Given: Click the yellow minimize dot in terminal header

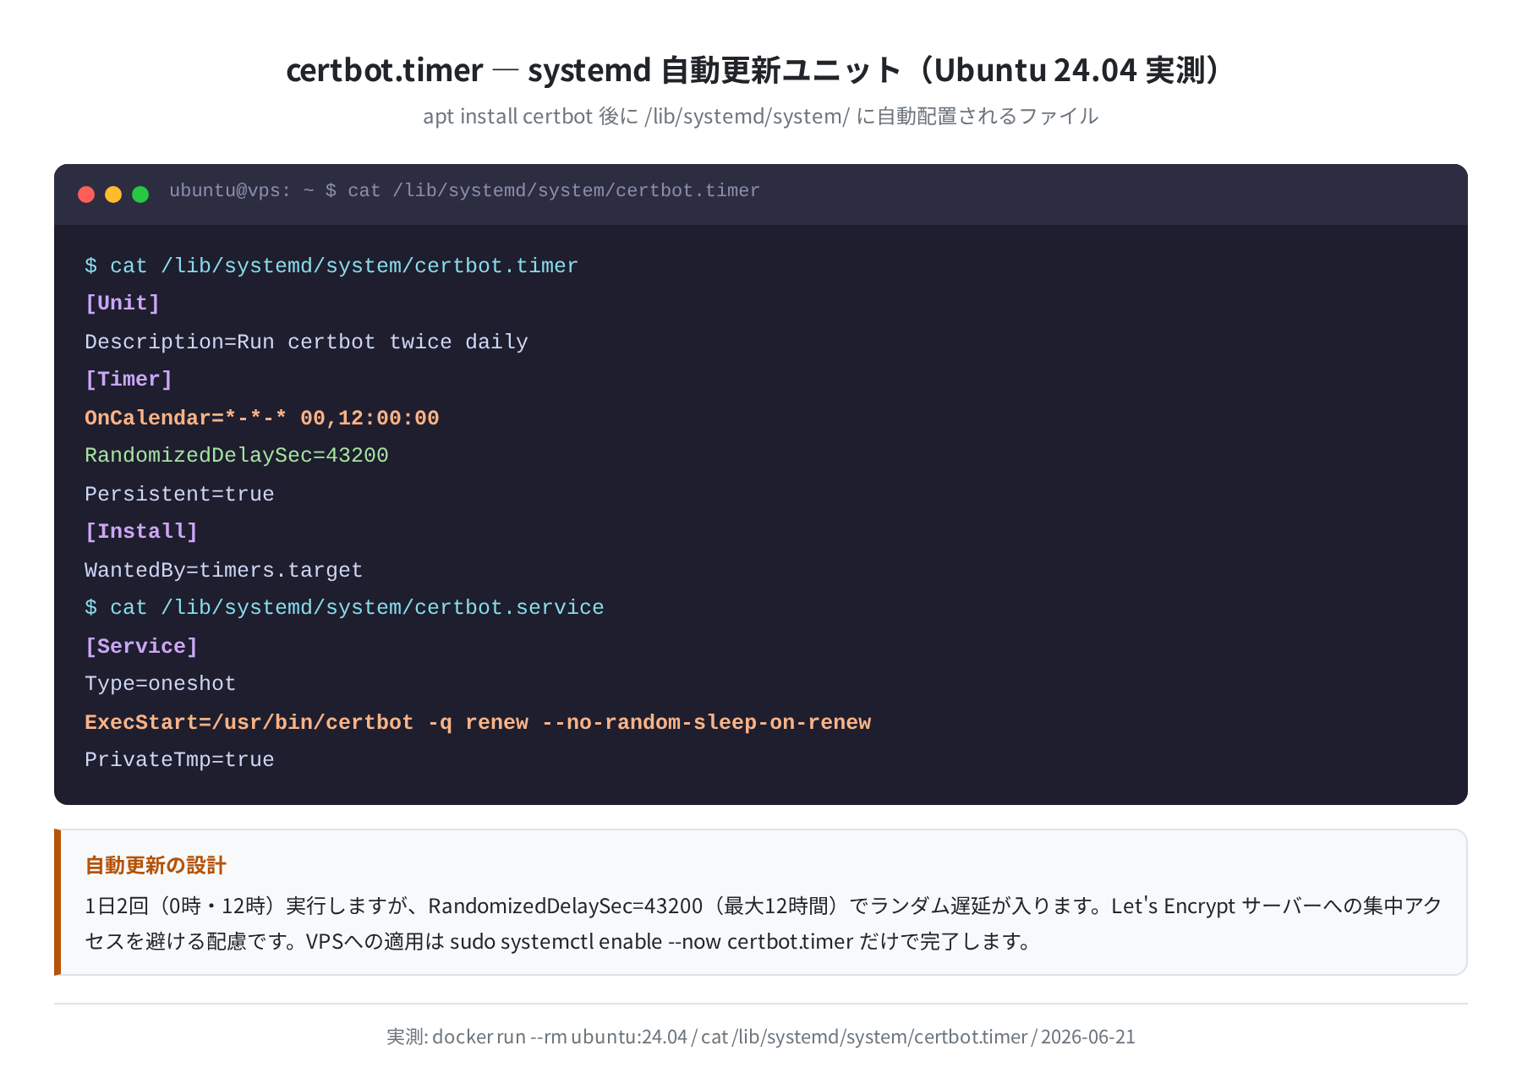Looking at the screenshot, I should pyautogui.click(x=113, y=194).
